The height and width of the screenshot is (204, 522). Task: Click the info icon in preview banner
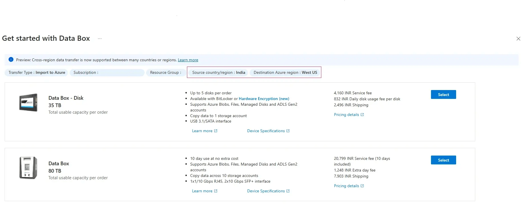pyautogui.click(x=11, y=60)
